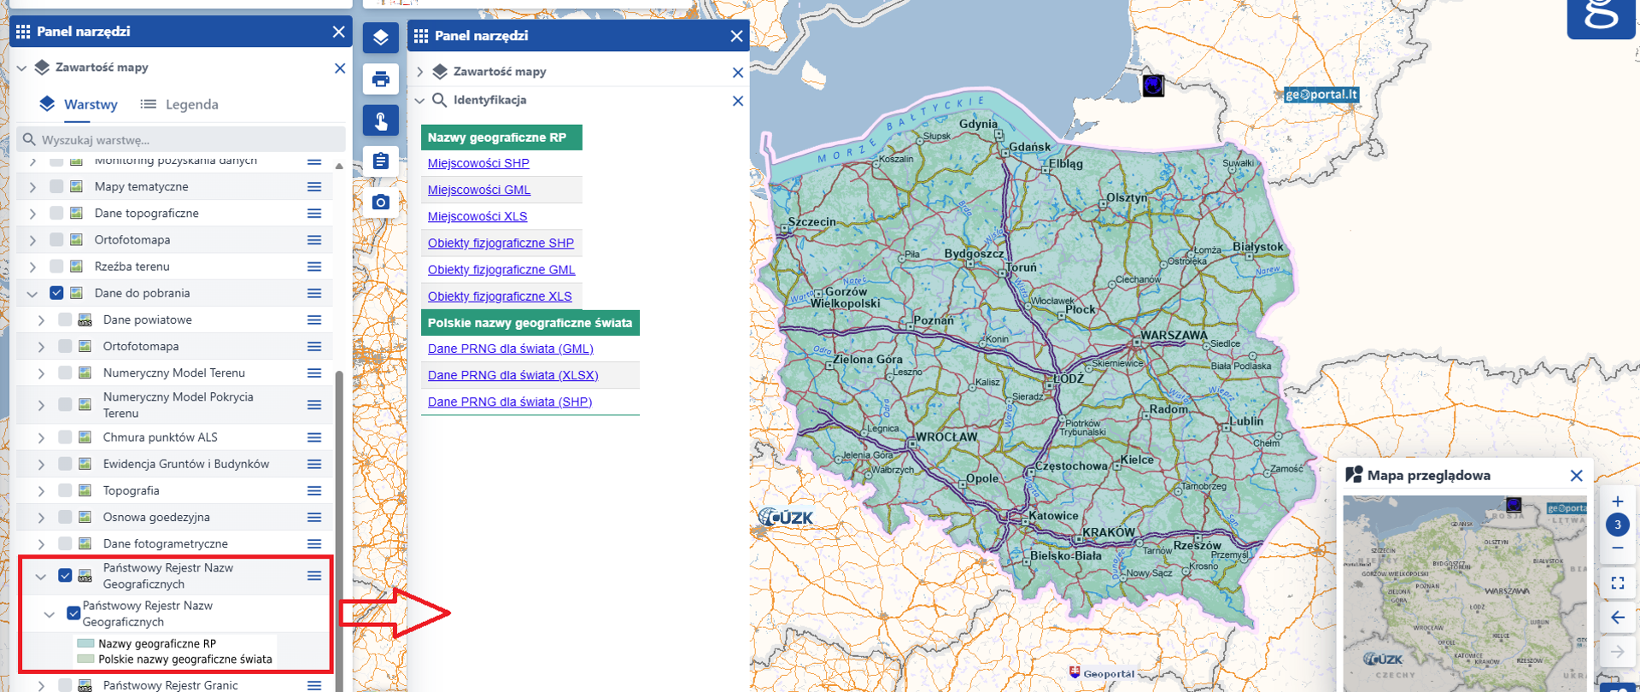The height and width of the screenshot is (692, 1640).
Task: Open hamburger menu for Dane topograficzne
Action: pos(314,213)
